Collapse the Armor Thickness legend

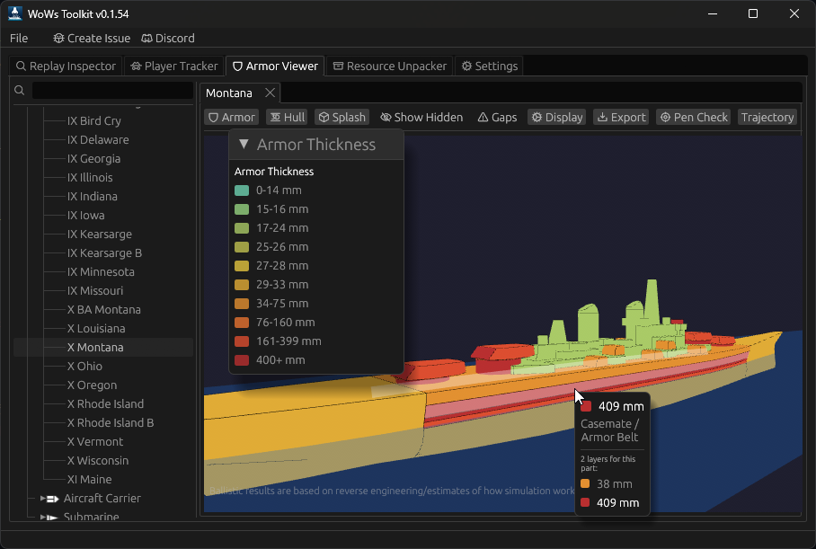pyautogui.click(x=244, y=143)
